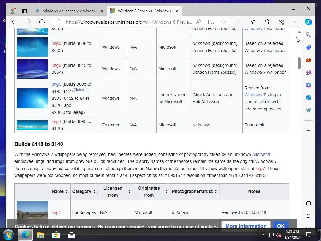
Task: Open sidebar Outlook icon
Action: [x=308, y=98]
